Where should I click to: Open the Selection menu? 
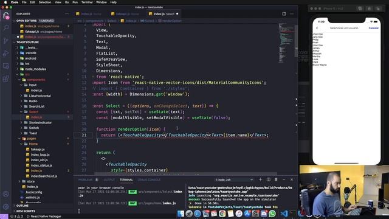tap(45, 2)
